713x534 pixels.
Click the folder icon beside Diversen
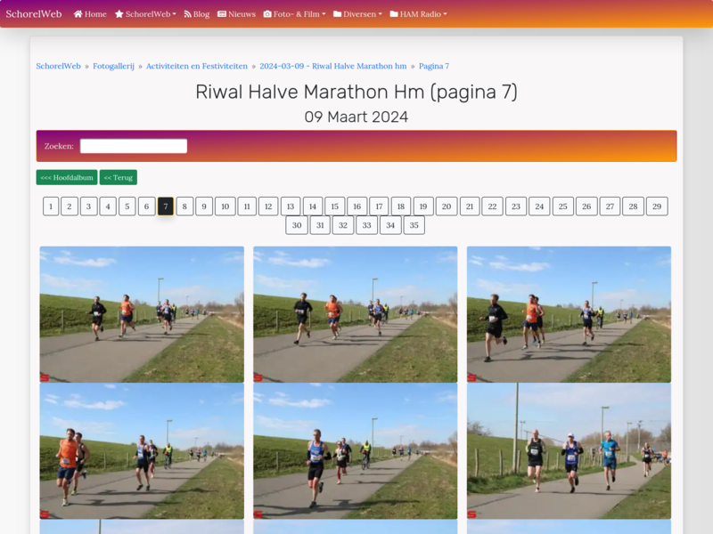338,14
